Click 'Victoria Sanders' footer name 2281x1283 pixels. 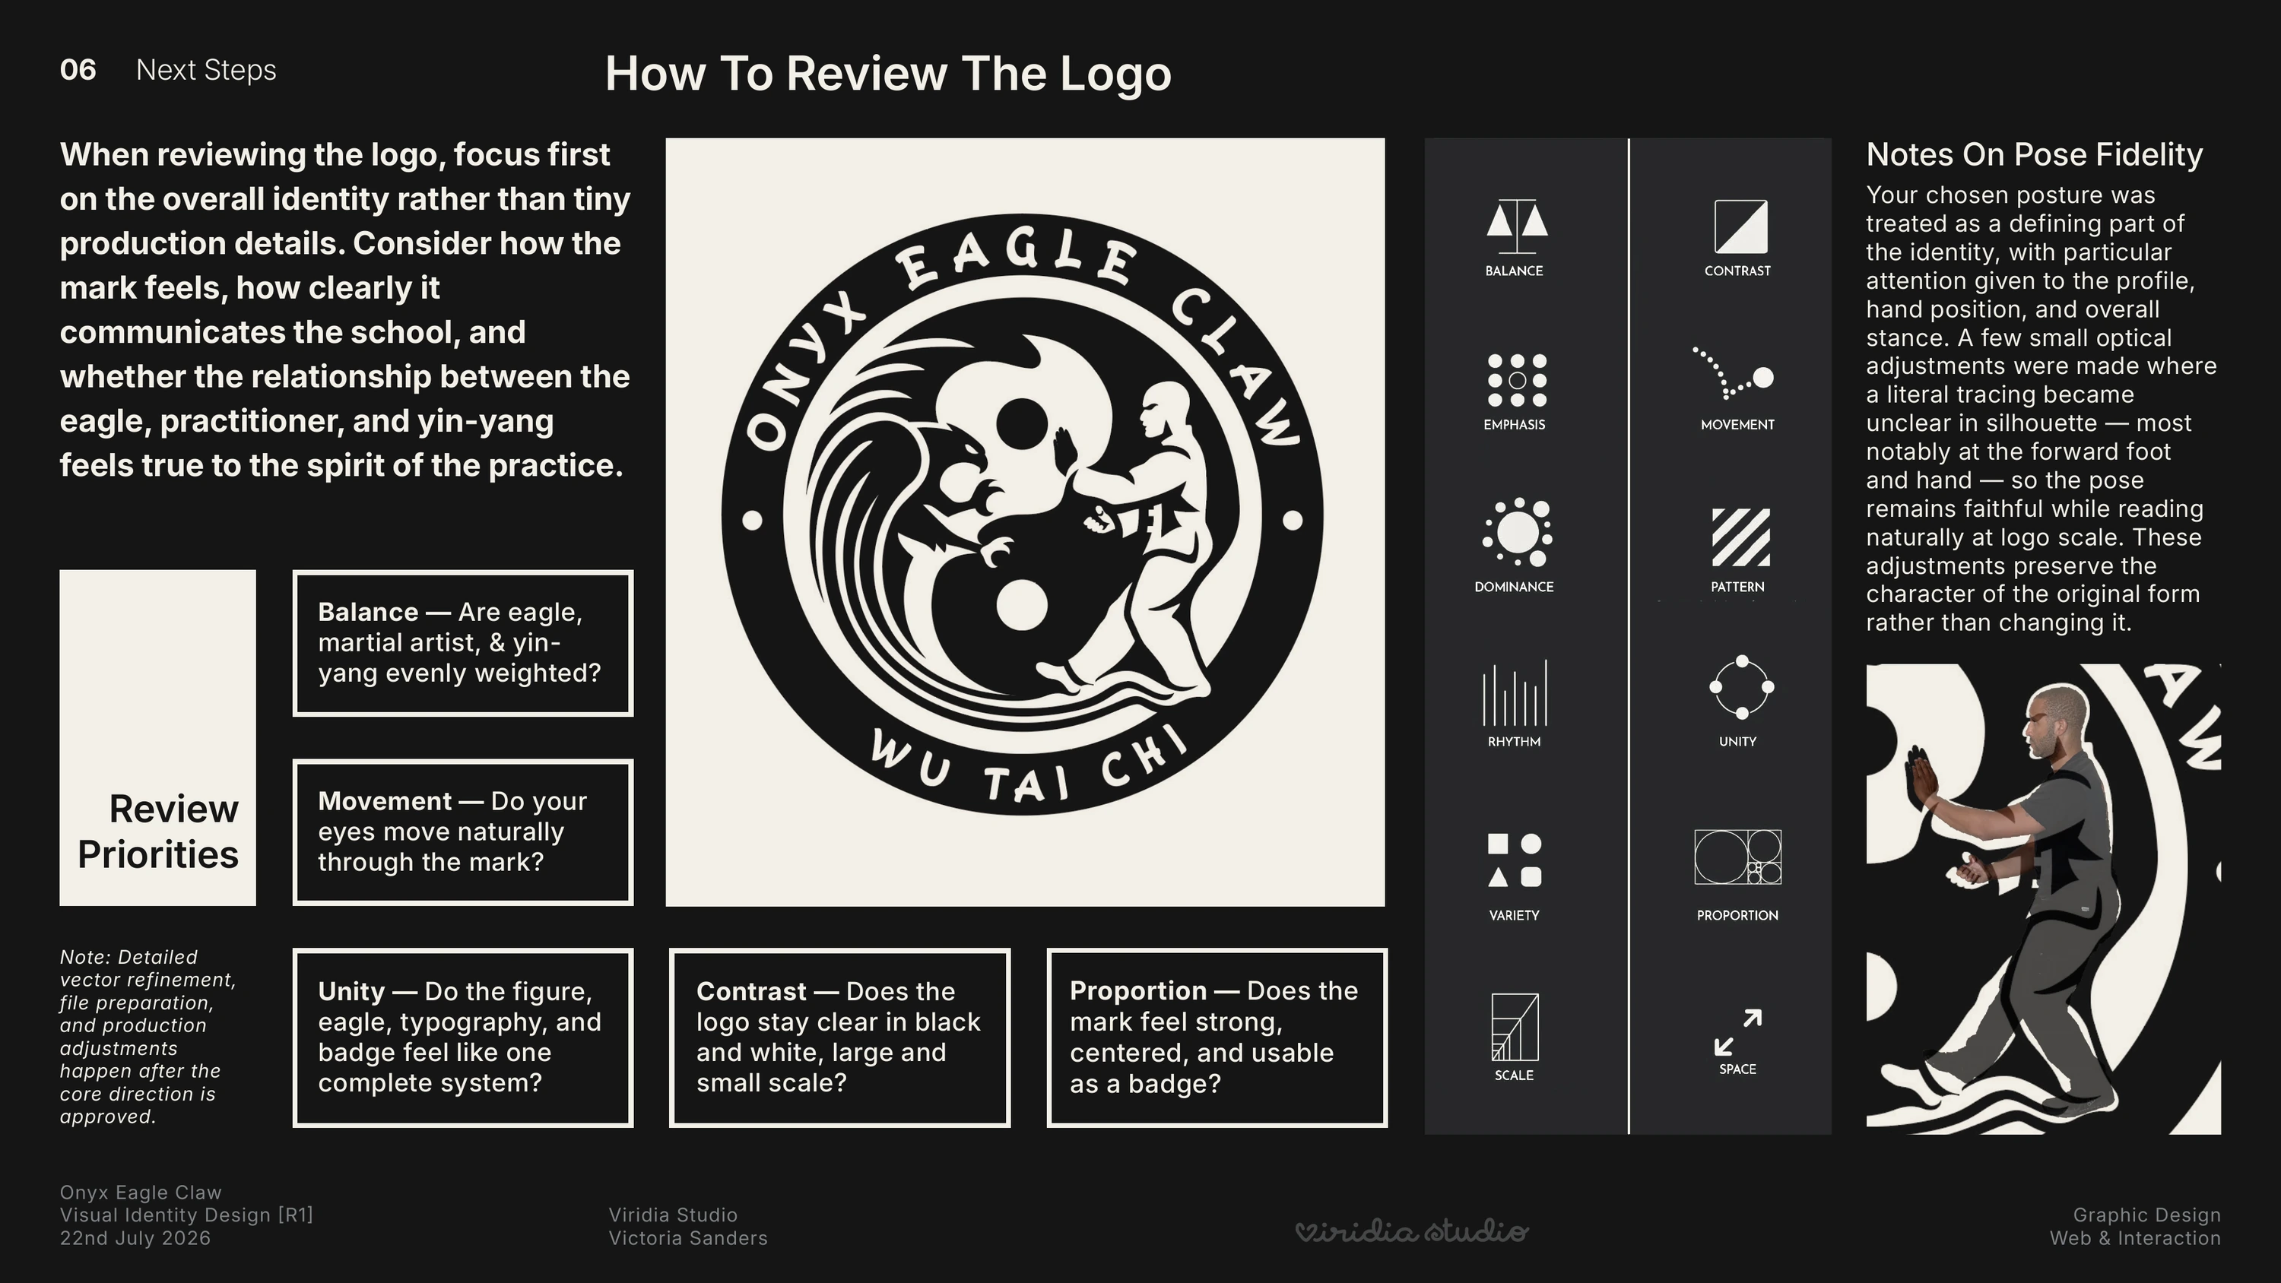coord(688,1238)
